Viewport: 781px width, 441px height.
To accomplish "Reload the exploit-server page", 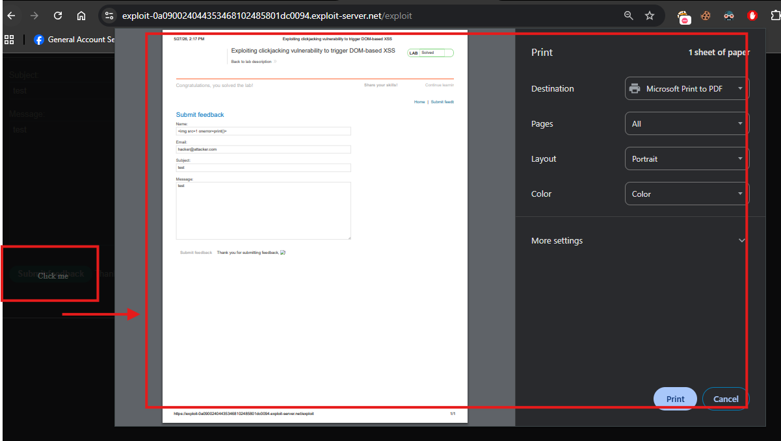I will click(x=58, y=16).
